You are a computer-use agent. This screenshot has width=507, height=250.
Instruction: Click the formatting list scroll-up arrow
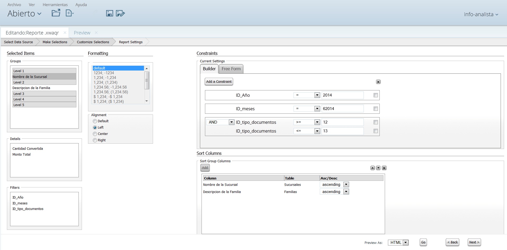click(147, 68)
